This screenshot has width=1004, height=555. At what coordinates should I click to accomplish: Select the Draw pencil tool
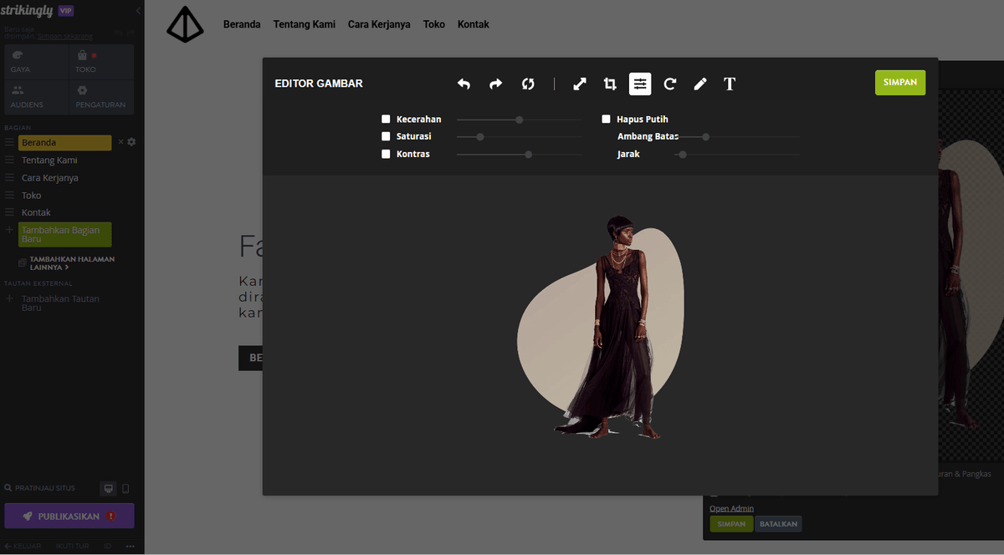tap(699, 84)
